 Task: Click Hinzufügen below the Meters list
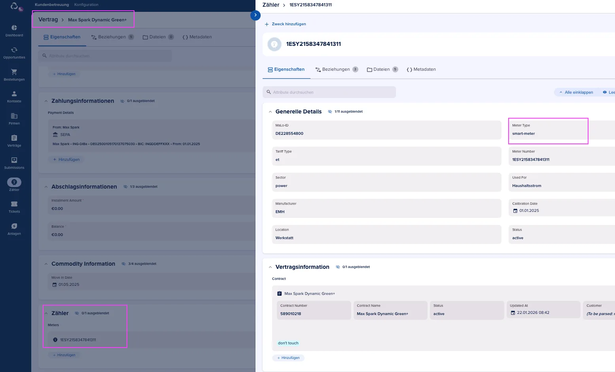(64, 355)
